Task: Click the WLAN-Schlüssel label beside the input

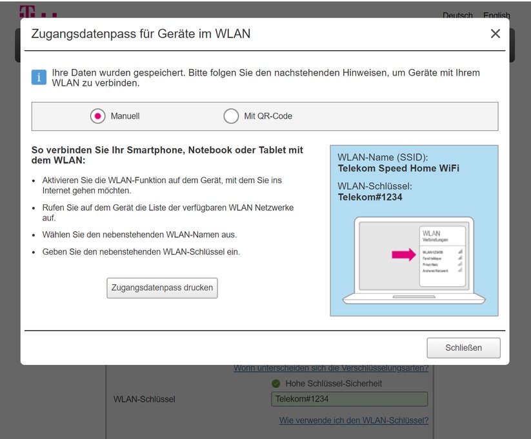Action: 144,399
